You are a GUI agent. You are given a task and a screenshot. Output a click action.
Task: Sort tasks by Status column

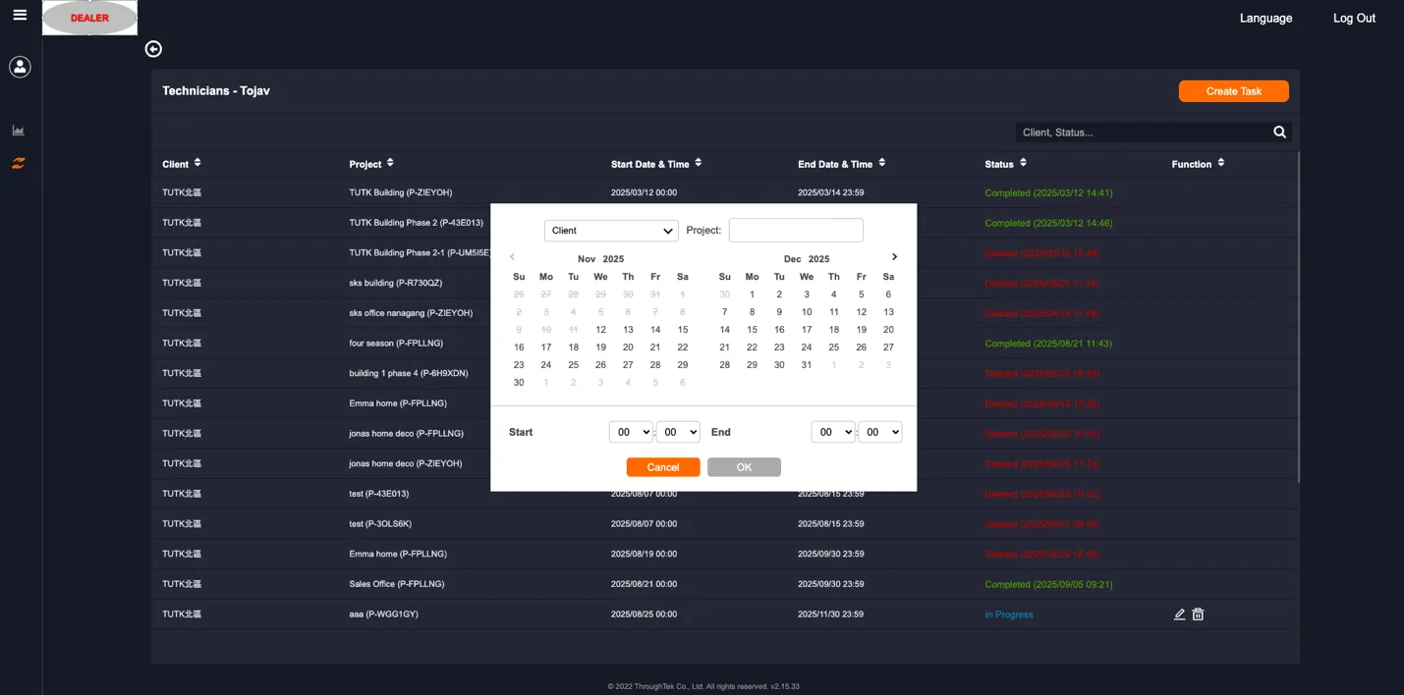tap(1023, 163)
